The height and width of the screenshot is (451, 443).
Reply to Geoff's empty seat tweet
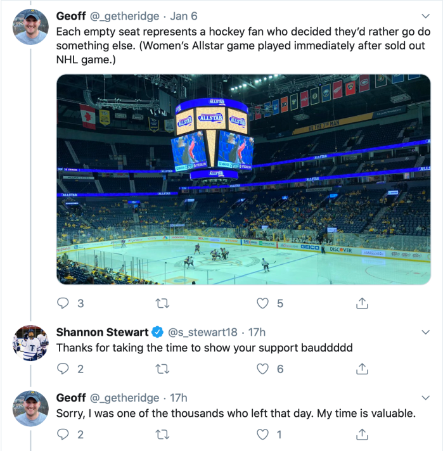(63, 303)
